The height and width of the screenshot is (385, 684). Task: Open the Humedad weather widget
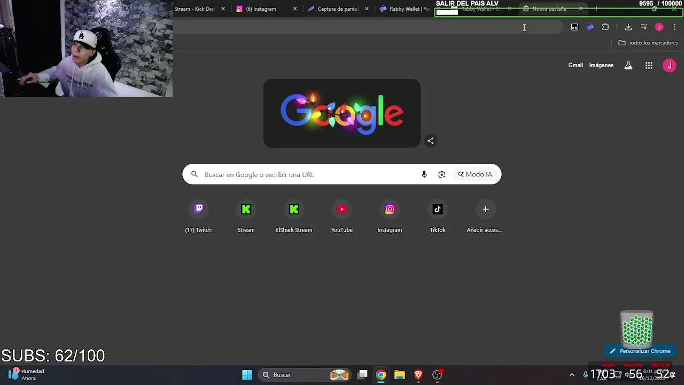pyautogui.click(x=27, y=375)
